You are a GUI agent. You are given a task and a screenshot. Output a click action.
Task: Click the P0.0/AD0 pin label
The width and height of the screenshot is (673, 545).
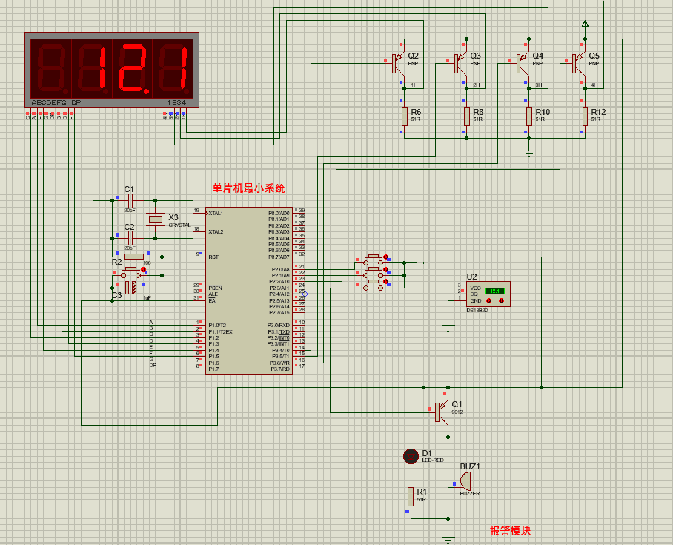(x=279, y=213)
